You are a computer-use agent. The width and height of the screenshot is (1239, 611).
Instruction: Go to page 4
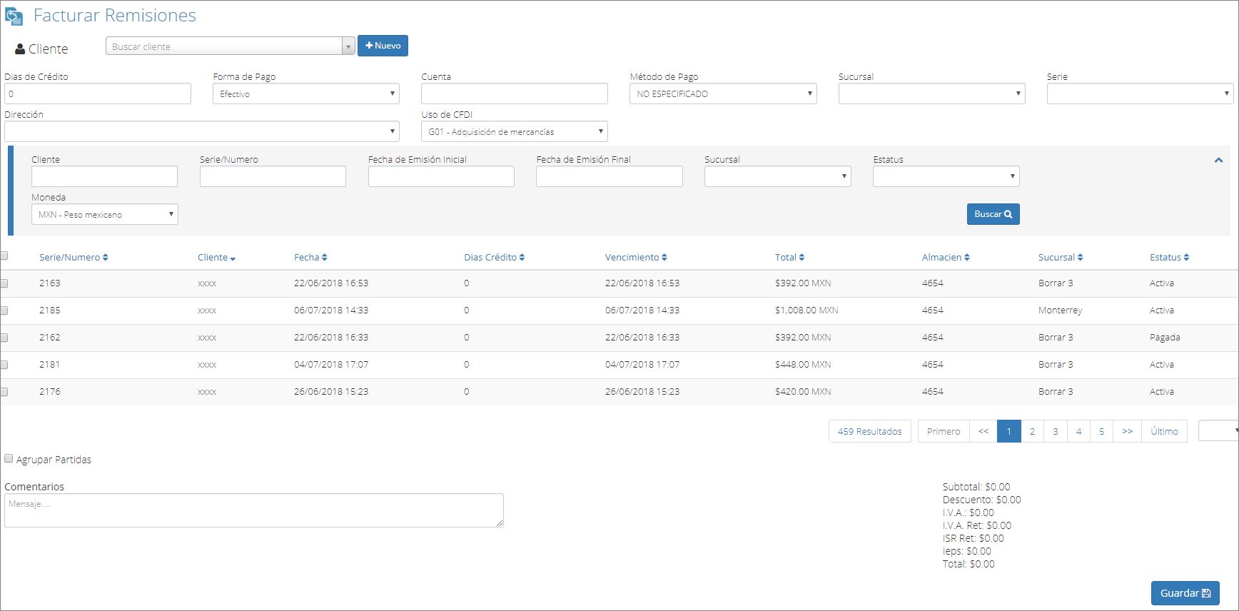1079,431
